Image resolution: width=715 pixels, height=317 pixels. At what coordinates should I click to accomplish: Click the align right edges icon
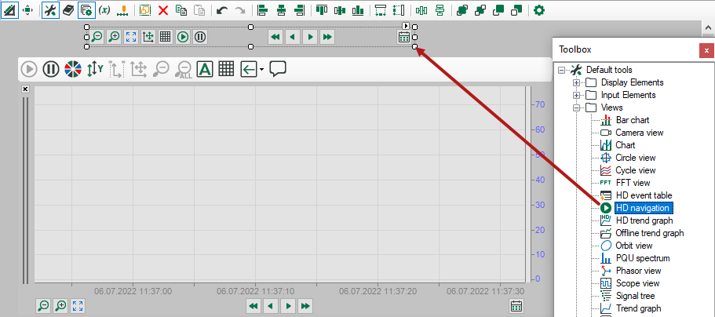pos(299,10)
